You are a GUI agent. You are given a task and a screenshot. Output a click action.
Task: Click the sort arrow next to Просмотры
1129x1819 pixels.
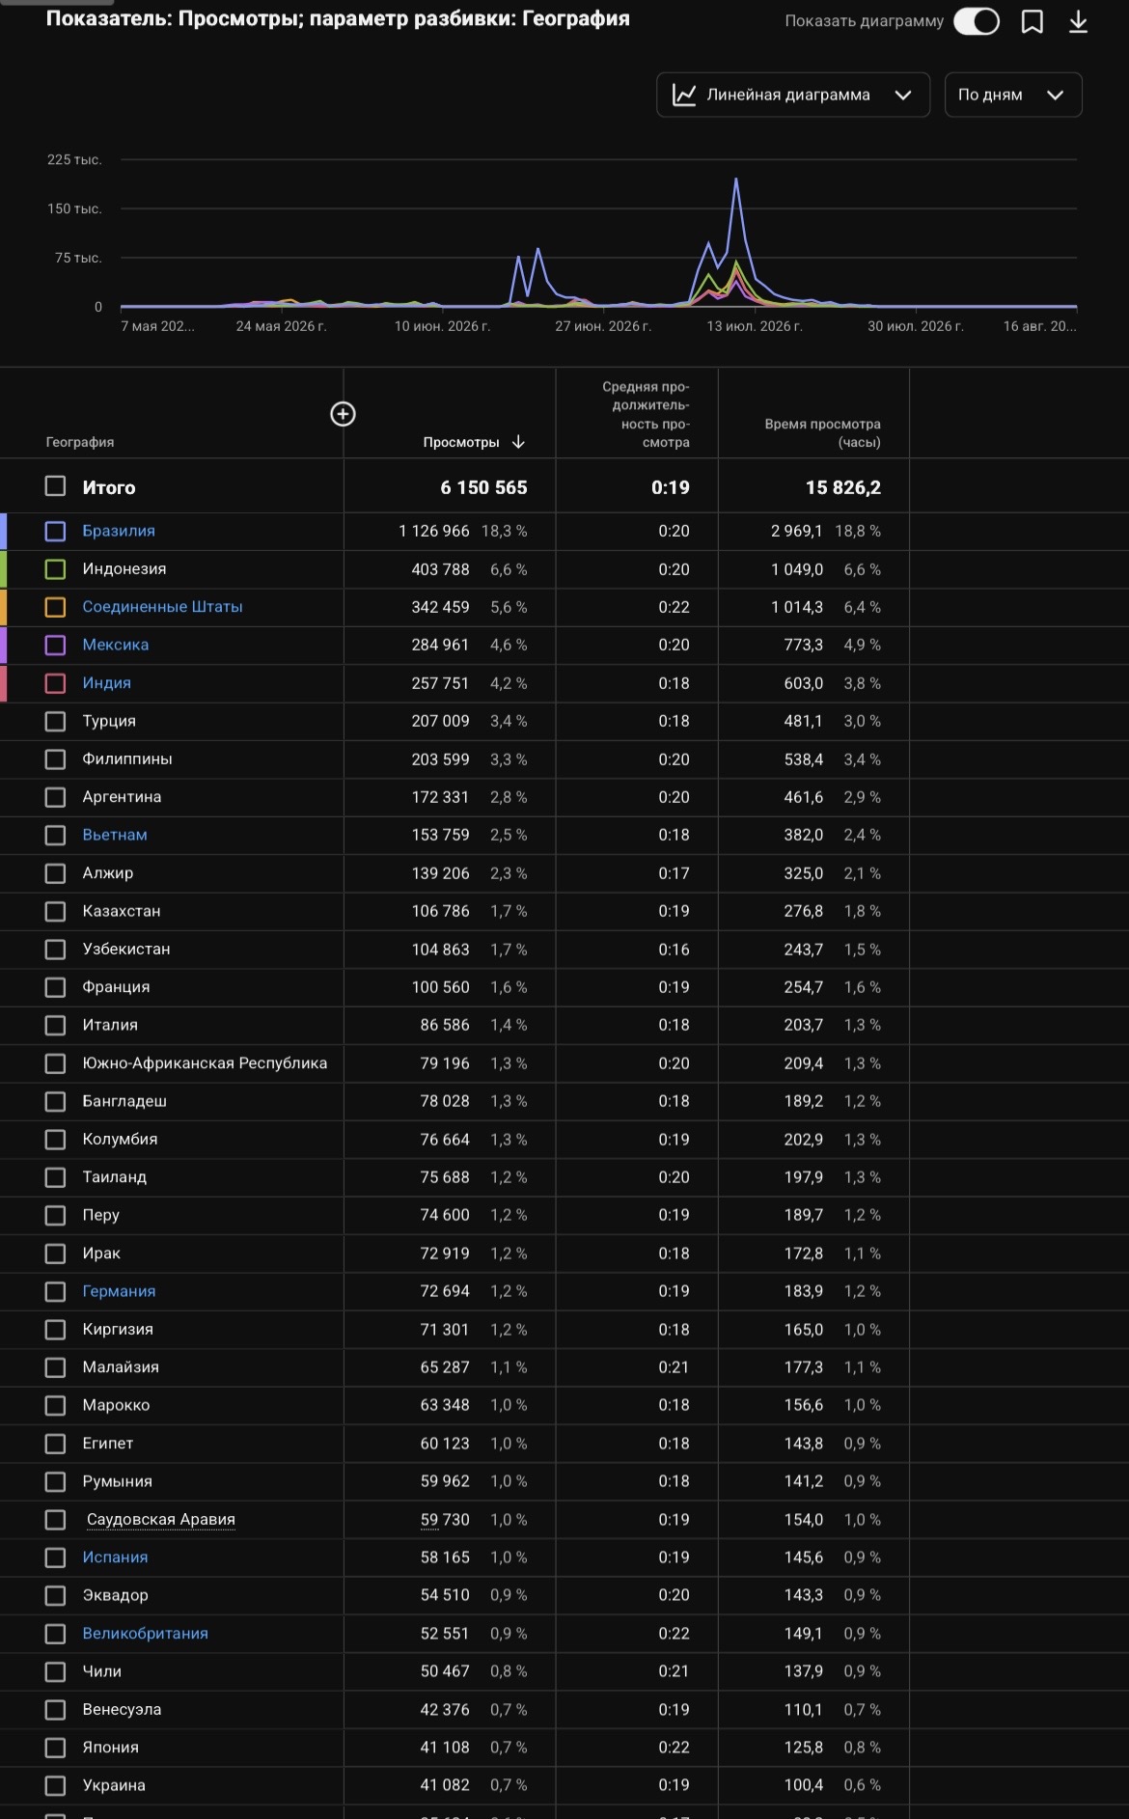[x=518, y=442]
